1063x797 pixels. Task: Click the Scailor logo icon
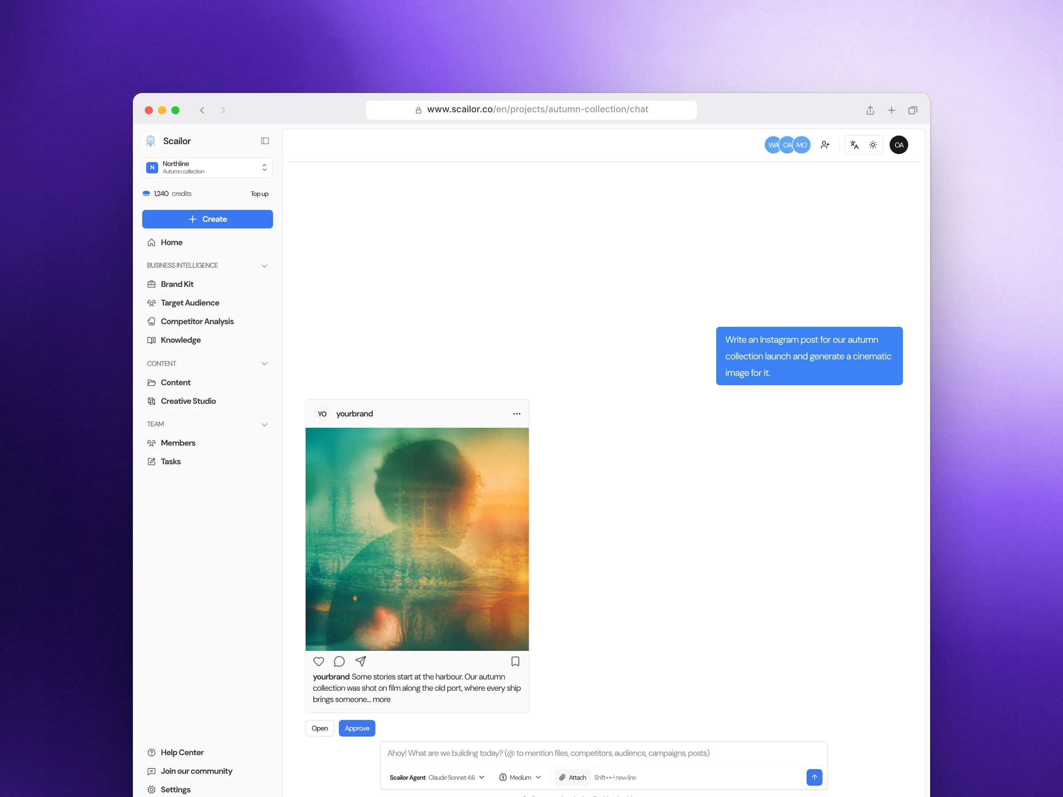151,141
